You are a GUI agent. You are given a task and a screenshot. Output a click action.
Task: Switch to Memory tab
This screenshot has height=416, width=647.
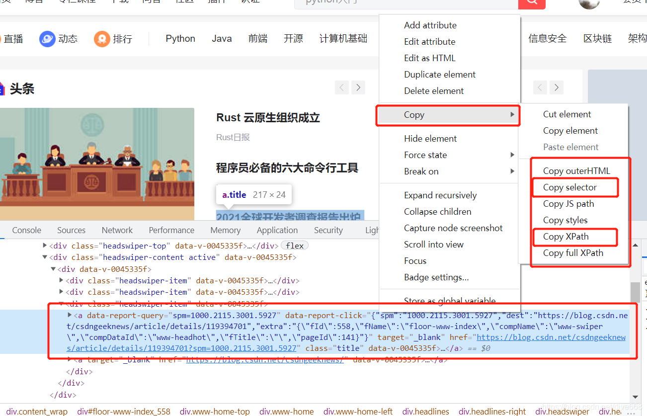226,230
